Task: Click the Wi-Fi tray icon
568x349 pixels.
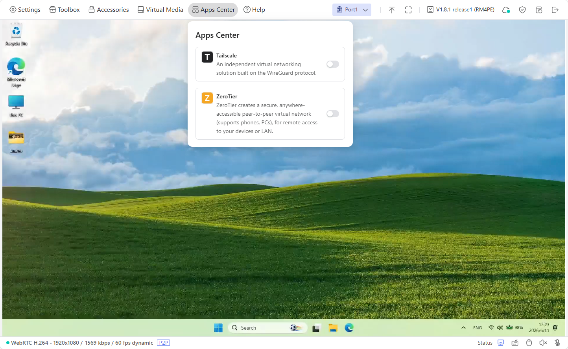Action: pos(491,327)
